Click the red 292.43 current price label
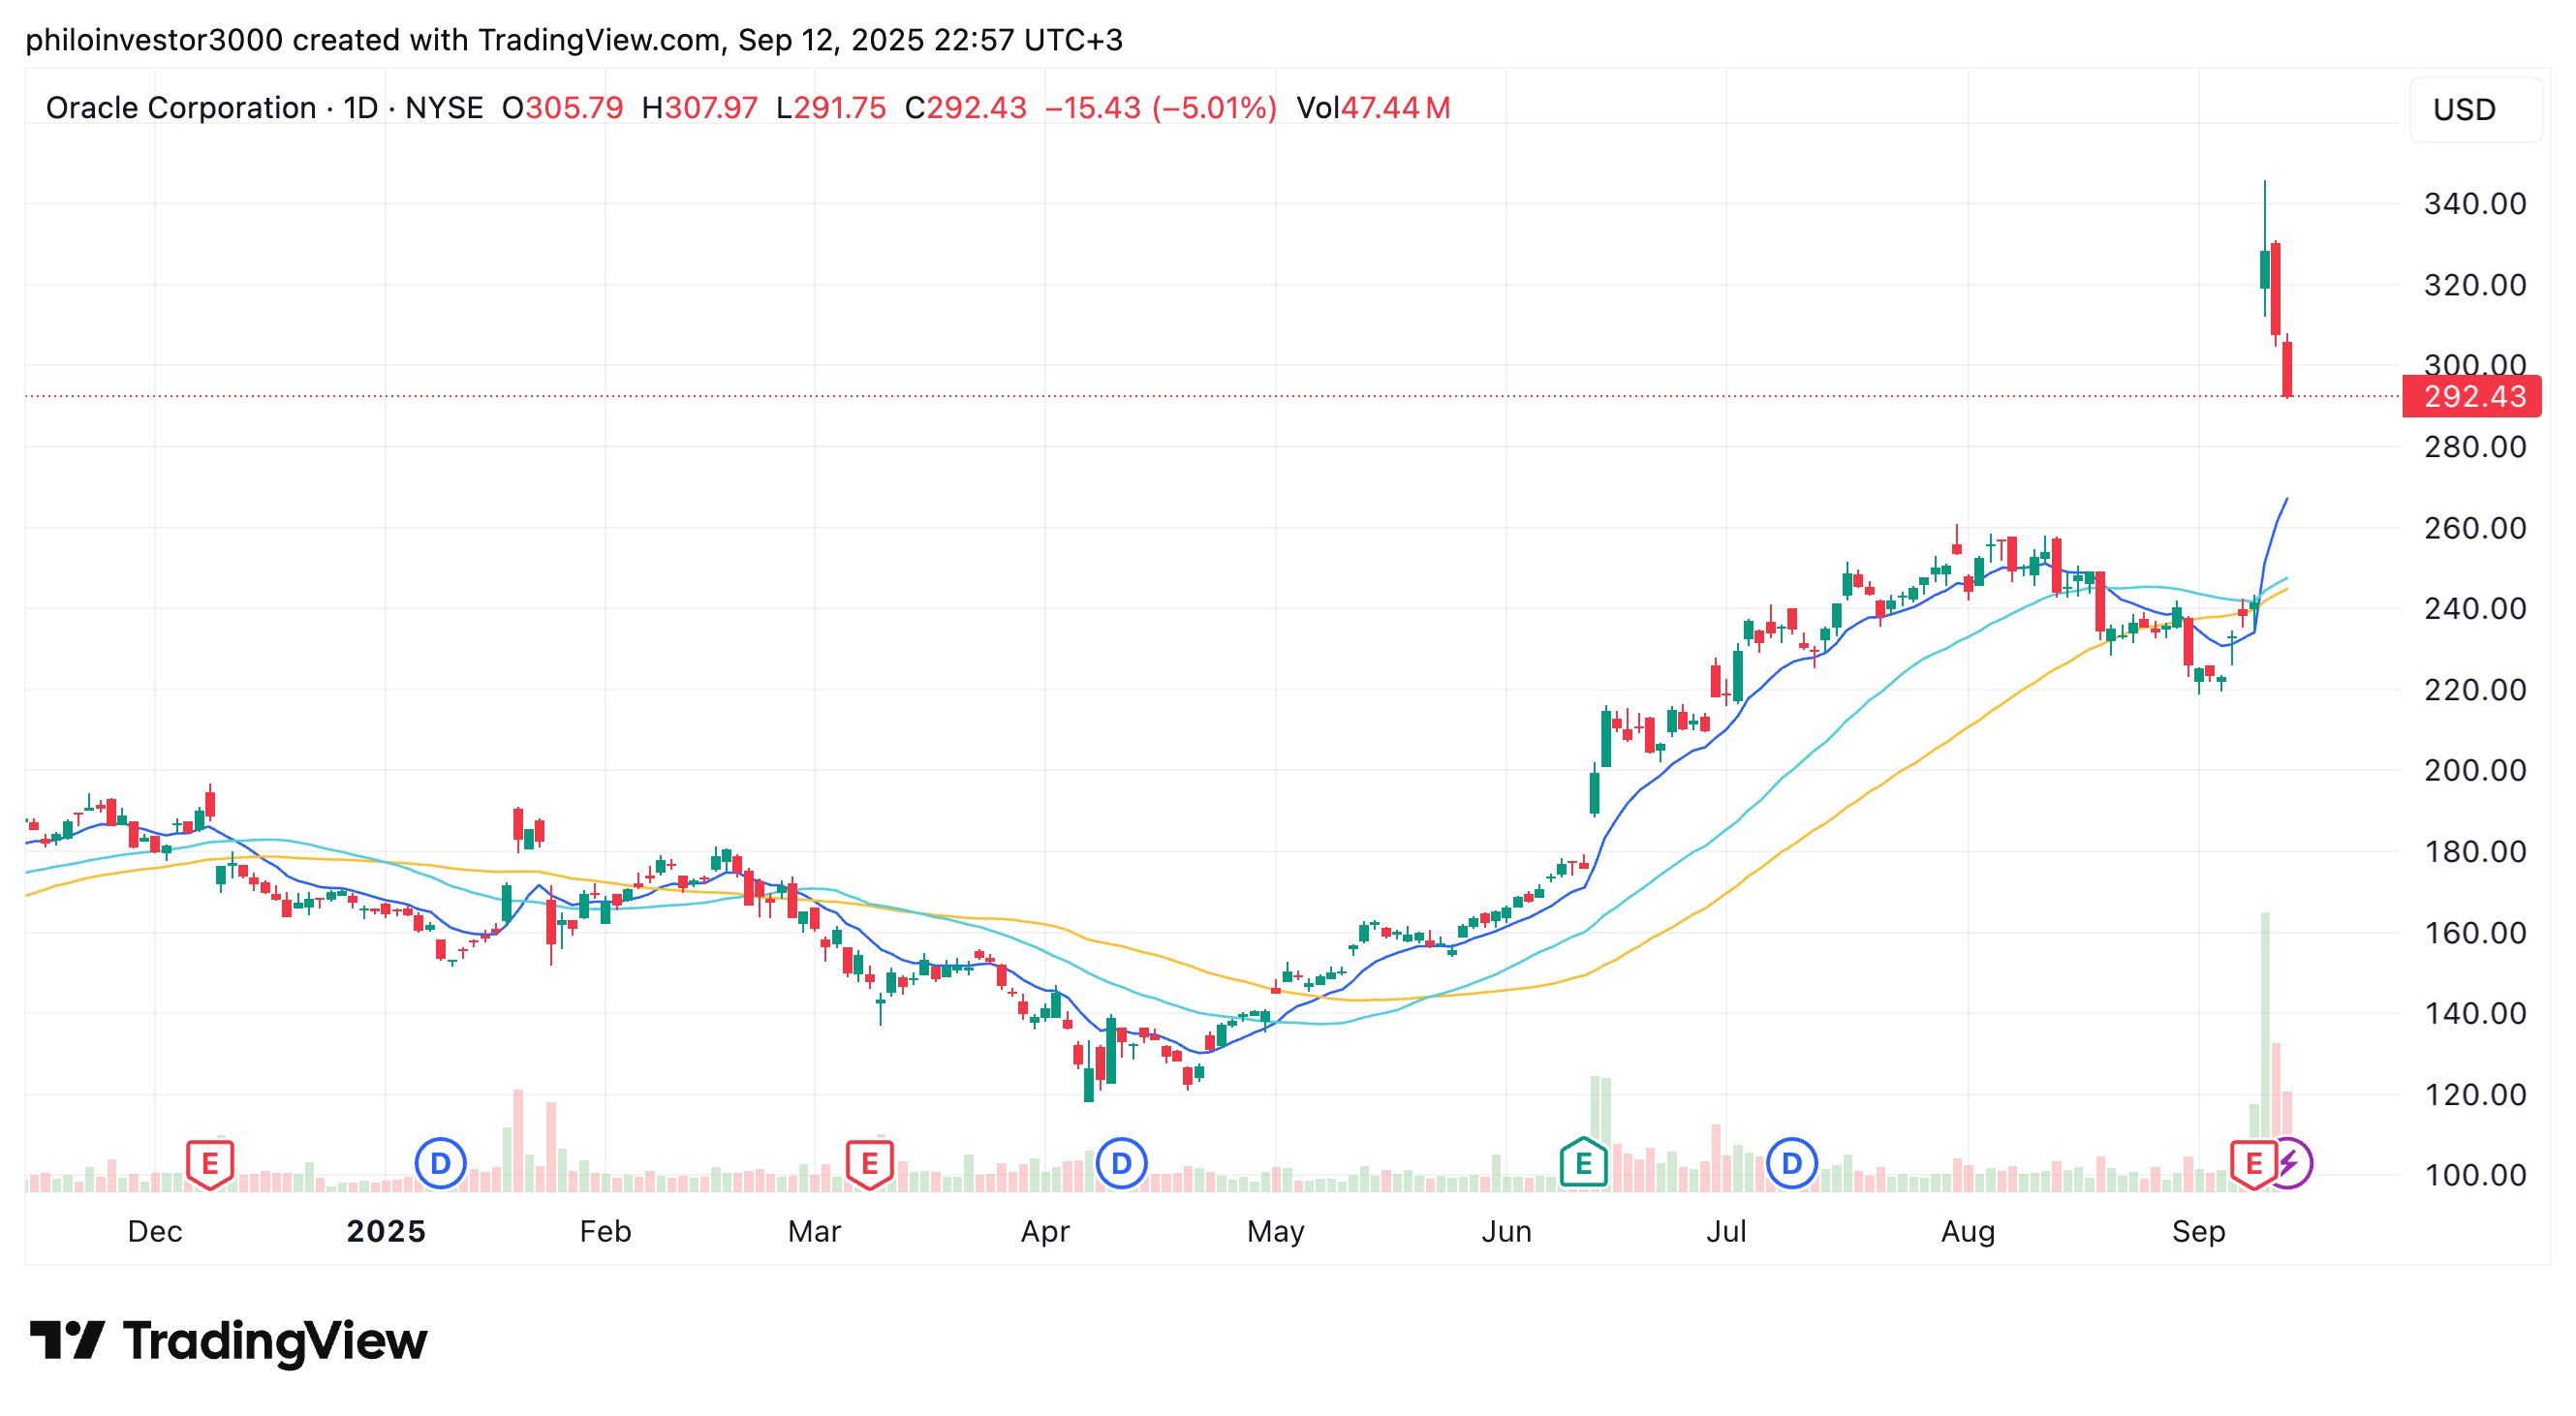Viewport: 2576px width, 1416px height. pos(2472,396)
